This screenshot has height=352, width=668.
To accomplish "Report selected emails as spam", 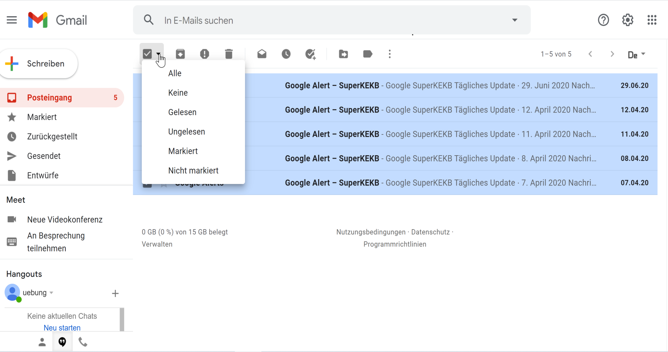I will point(205,54).
